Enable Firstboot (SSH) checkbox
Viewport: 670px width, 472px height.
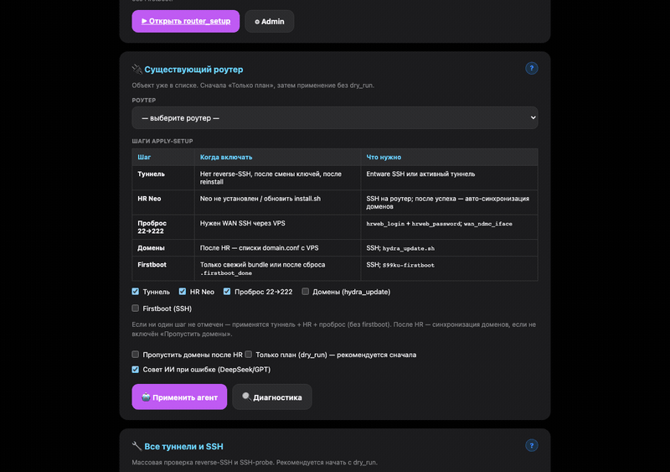point(136,309)
